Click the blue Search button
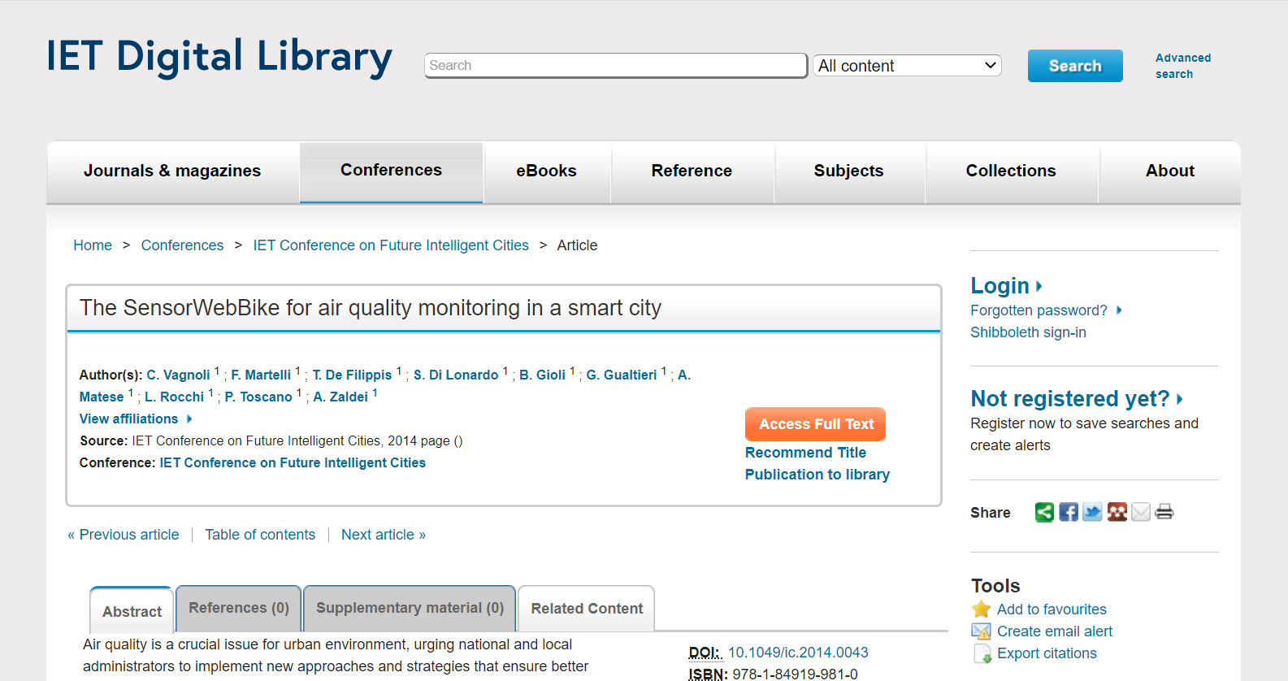The height and width of the screenshot is (681, 1288). (x=1075, y=66)
